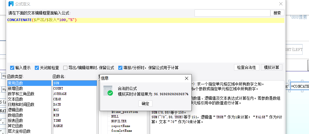This screenshot has height=134, width=309.
Task: Toggle the 关闭前检查 checkbox
Action: (37, 68)
